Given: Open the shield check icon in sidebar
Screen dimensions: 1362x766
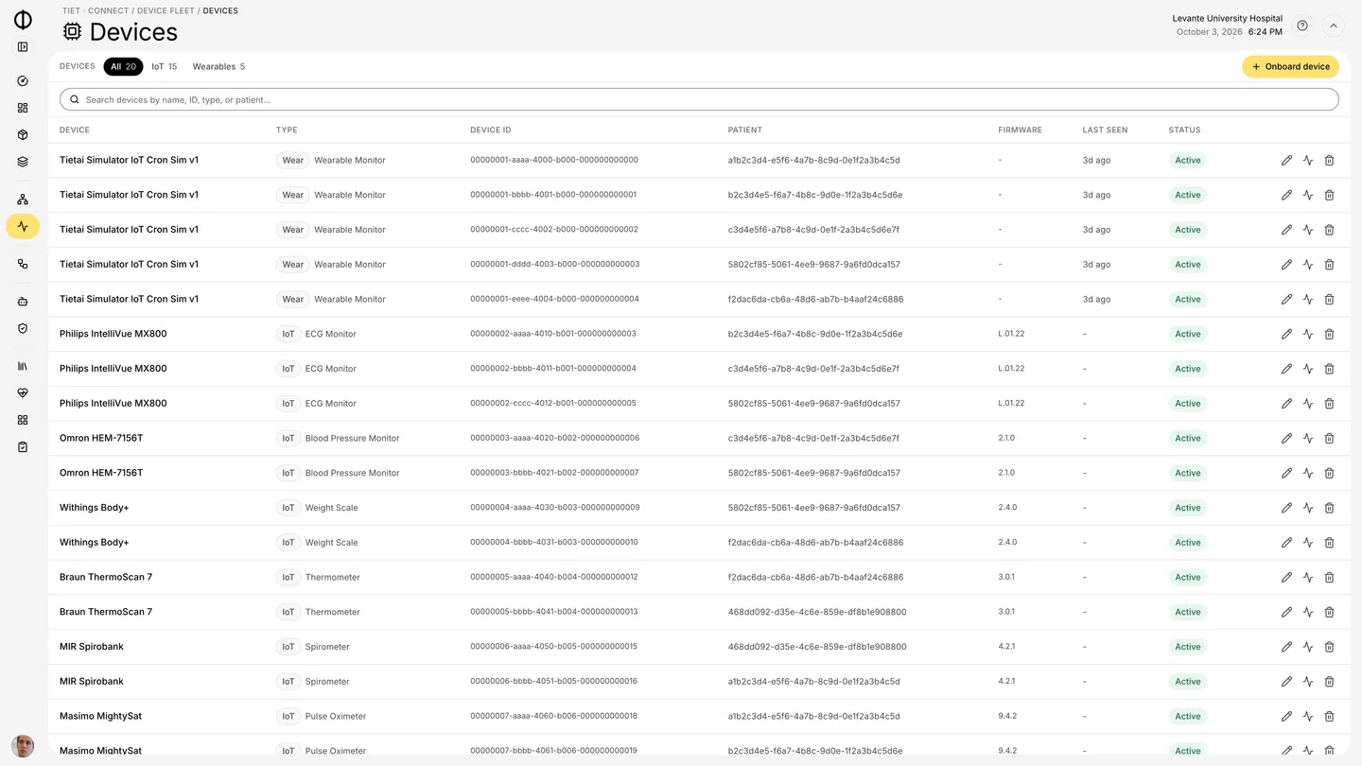Looking at the screenshot, I should [x=23, y=328].
